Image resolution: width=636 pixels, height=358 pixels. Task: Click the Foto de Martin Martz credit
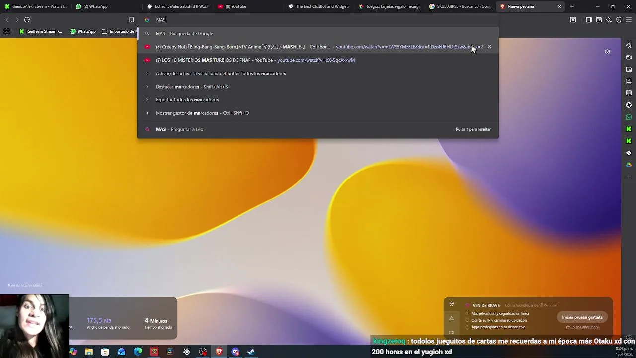click(25, 286)
